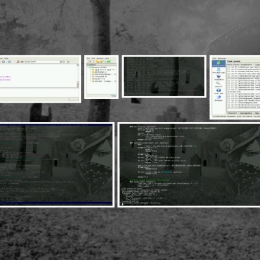Open Private chat in Soulseek sidebar
260x260 pixels.
(218, 71)
